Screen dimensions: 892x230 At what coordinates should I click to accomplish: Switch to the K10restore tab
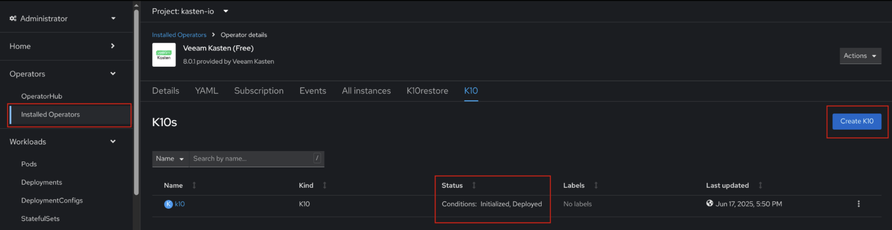427,91
